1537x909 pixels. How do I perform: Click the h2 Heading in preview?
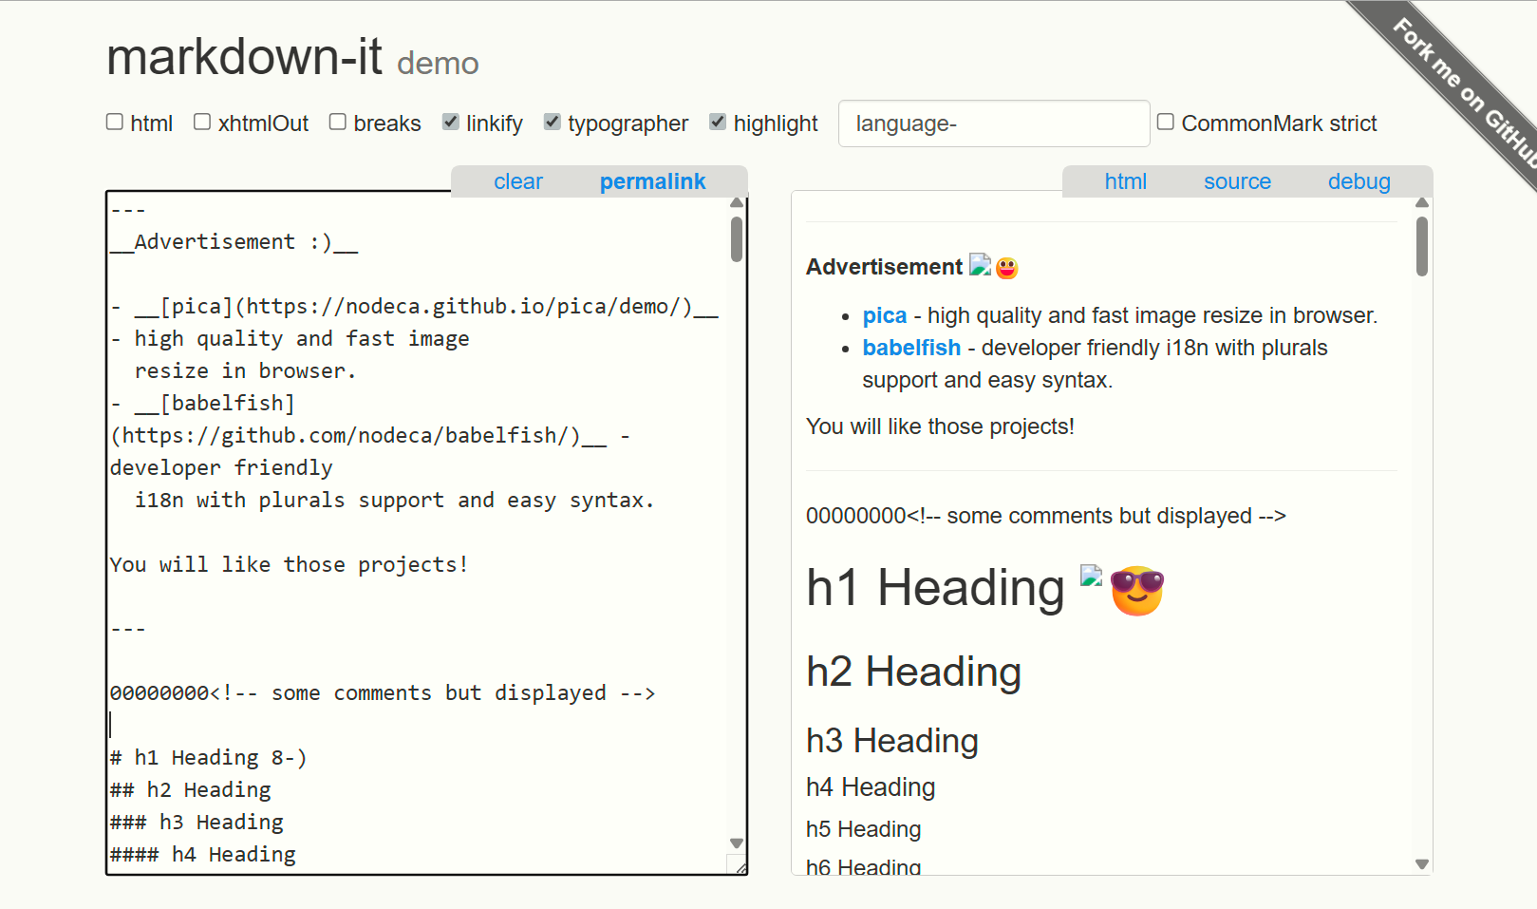click(x=913, y=672)
